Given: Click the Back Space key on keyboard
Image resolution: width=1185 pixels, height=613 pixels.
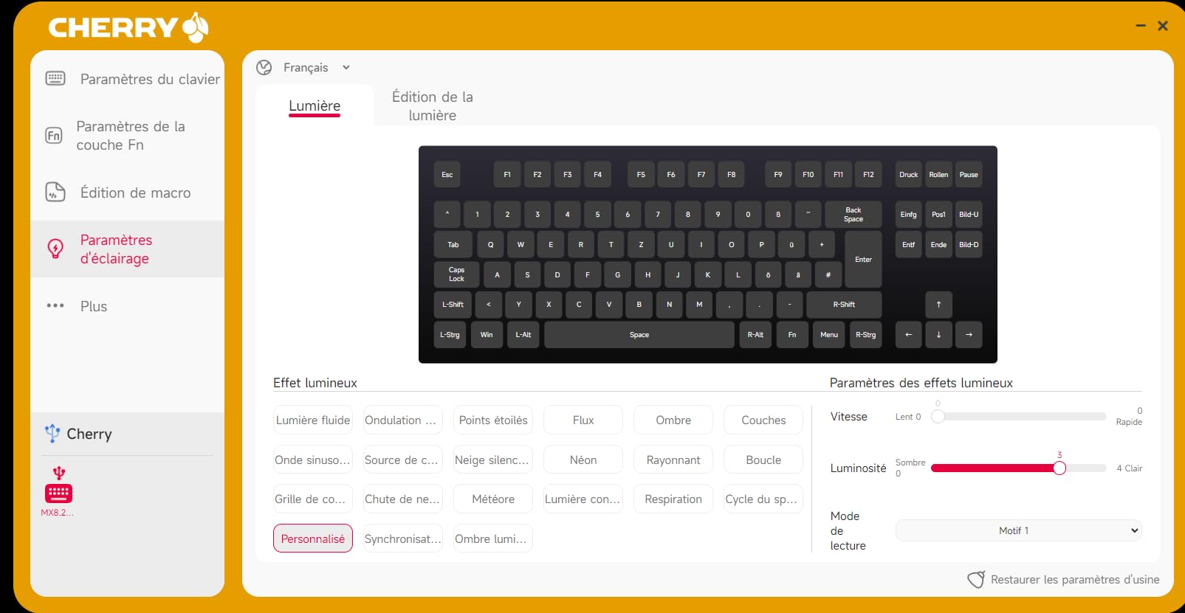Looking at the screenshot, I should click(853, 215).
